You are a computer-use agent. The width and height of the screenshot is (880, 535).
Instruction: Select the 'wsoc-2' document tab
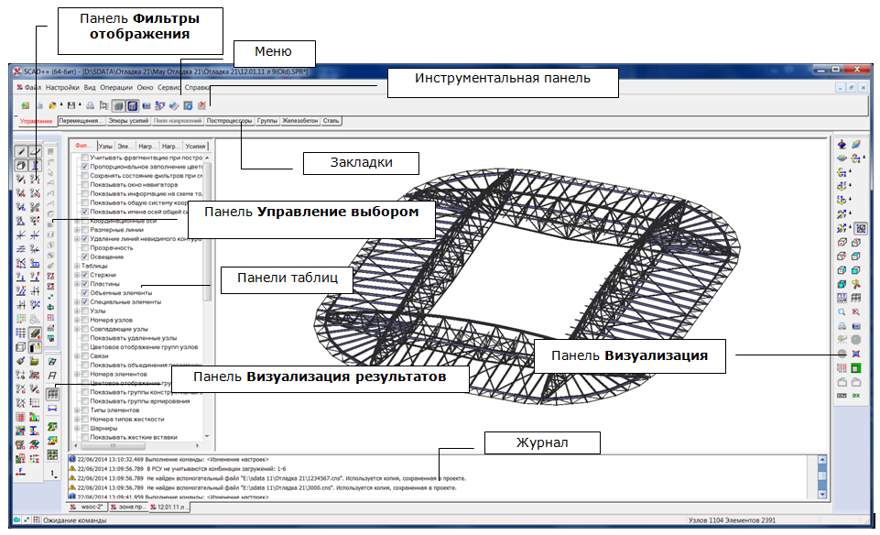coord(88,506)
